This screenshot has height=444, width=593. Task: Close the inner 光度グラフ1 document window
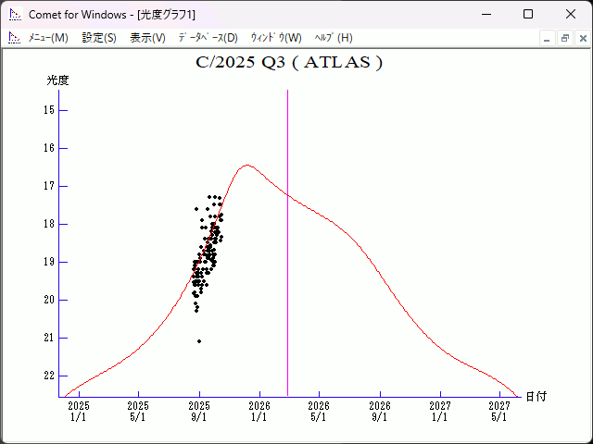[x=581, y=38]
